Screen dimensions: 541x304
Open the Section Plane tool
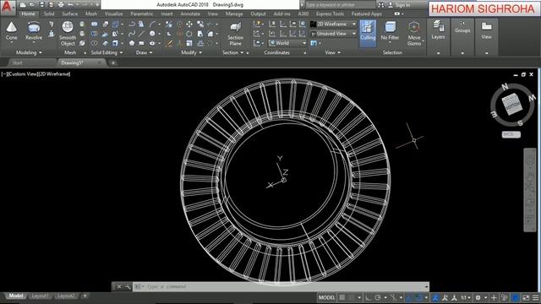pyautogui.click(x=235, y=34)
